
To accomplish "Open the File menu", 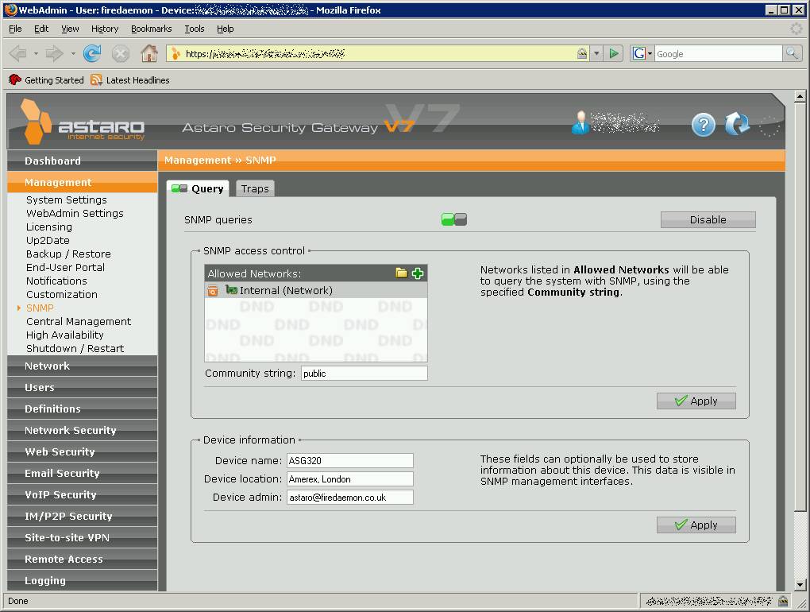I will pyautogui.click(x=16, y=29).
